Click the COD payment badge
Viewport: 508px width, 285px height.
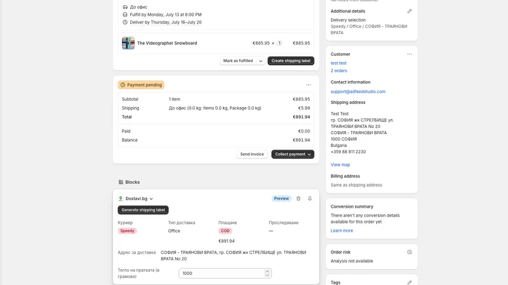pyautogui.click(x=225, y=231)
